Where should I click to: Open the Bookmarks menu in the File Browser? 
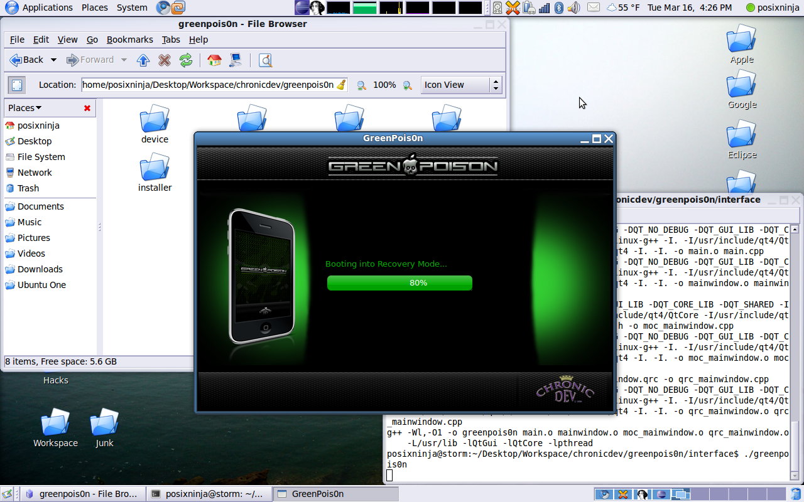click(130, 40)
